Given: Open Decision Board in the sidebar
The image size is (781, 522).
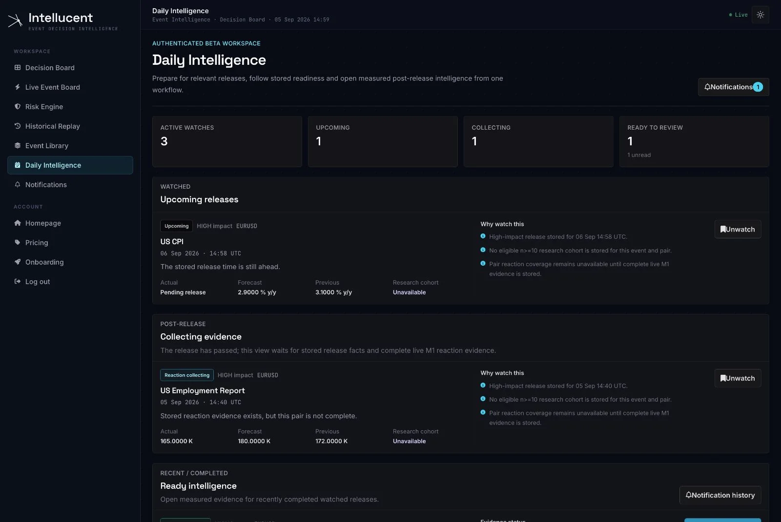Looking at the screenshot, I should click(x=70, y=68).
